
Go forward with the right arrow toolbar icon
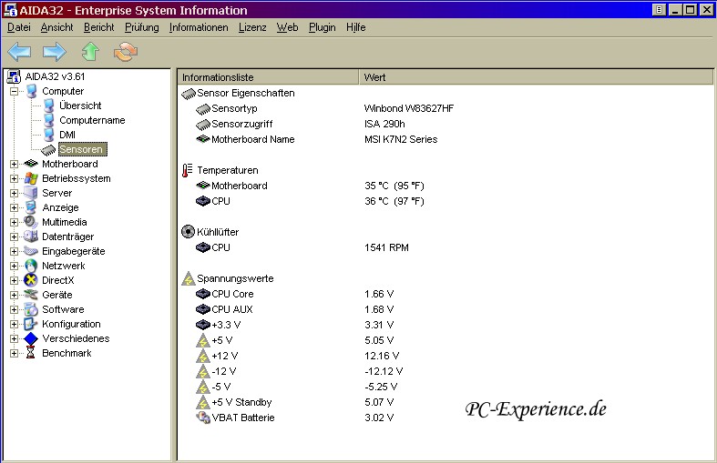(55, 52)
